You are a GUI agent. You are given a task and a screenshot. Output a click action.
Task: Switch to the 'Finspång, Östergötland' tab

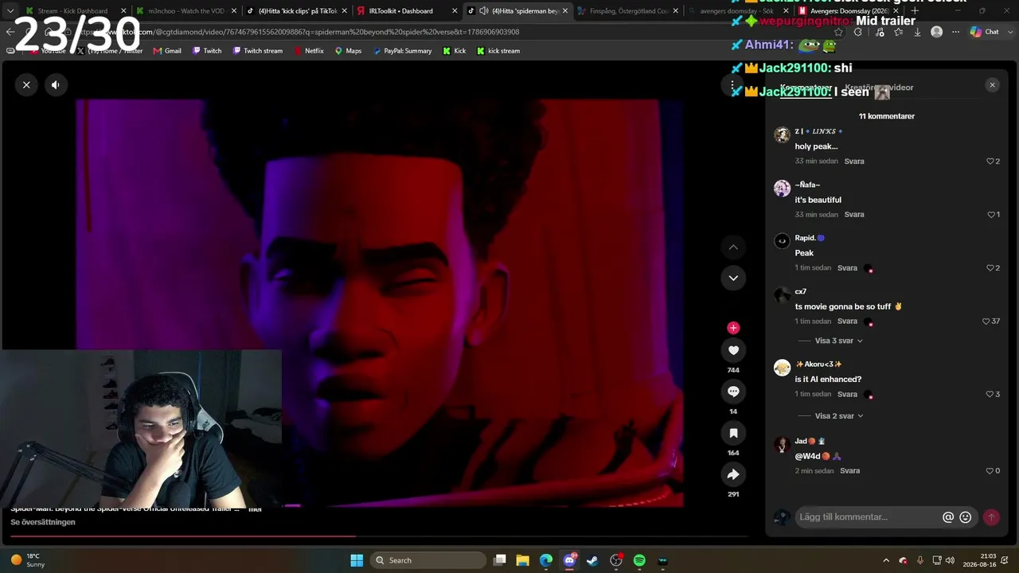pos(628,11)
